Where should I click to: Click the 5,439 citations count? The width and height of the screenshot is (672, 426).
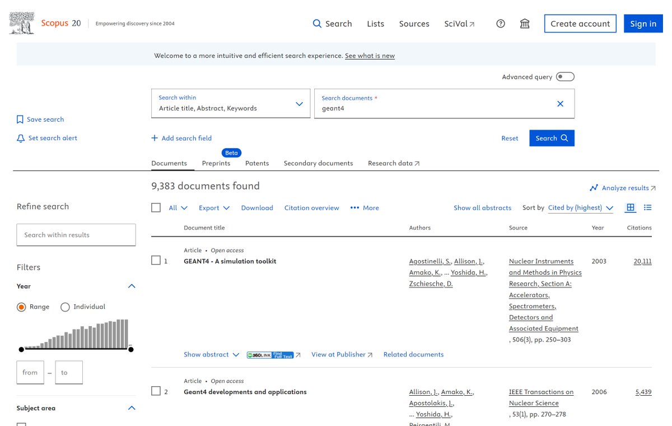click(x=643, y=392)
